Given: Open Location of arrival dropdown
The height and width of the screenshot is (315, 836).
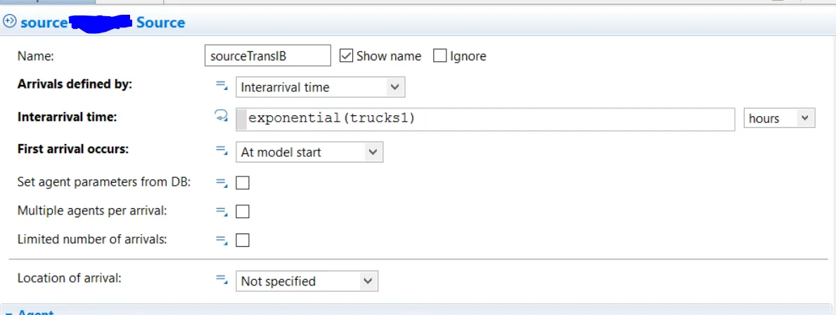Looking at the screenshot, I should point(307,281).
